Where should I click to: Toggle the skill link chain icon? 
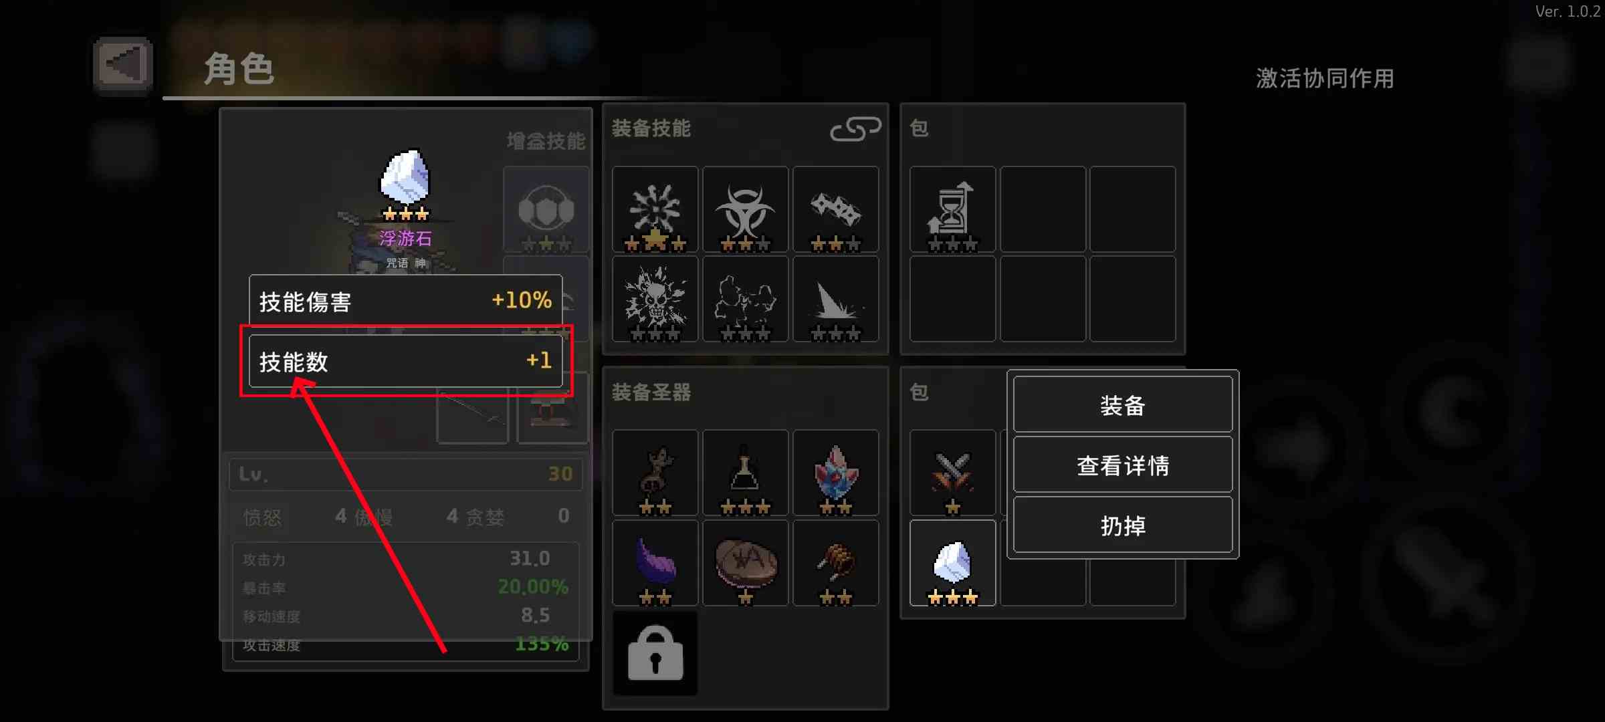click(855, 128)
